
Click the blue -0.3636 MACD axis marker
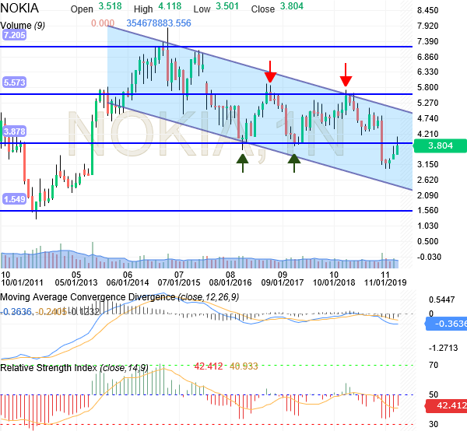pos(446,324)
